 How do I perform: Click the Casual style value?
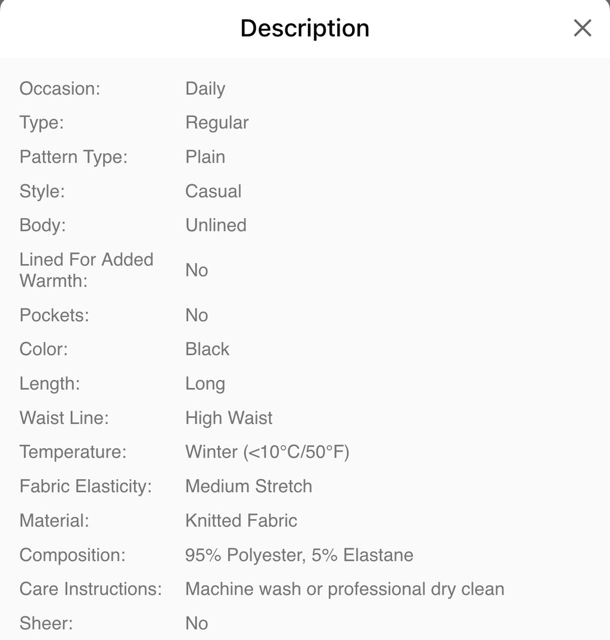(x=213, y=191)
